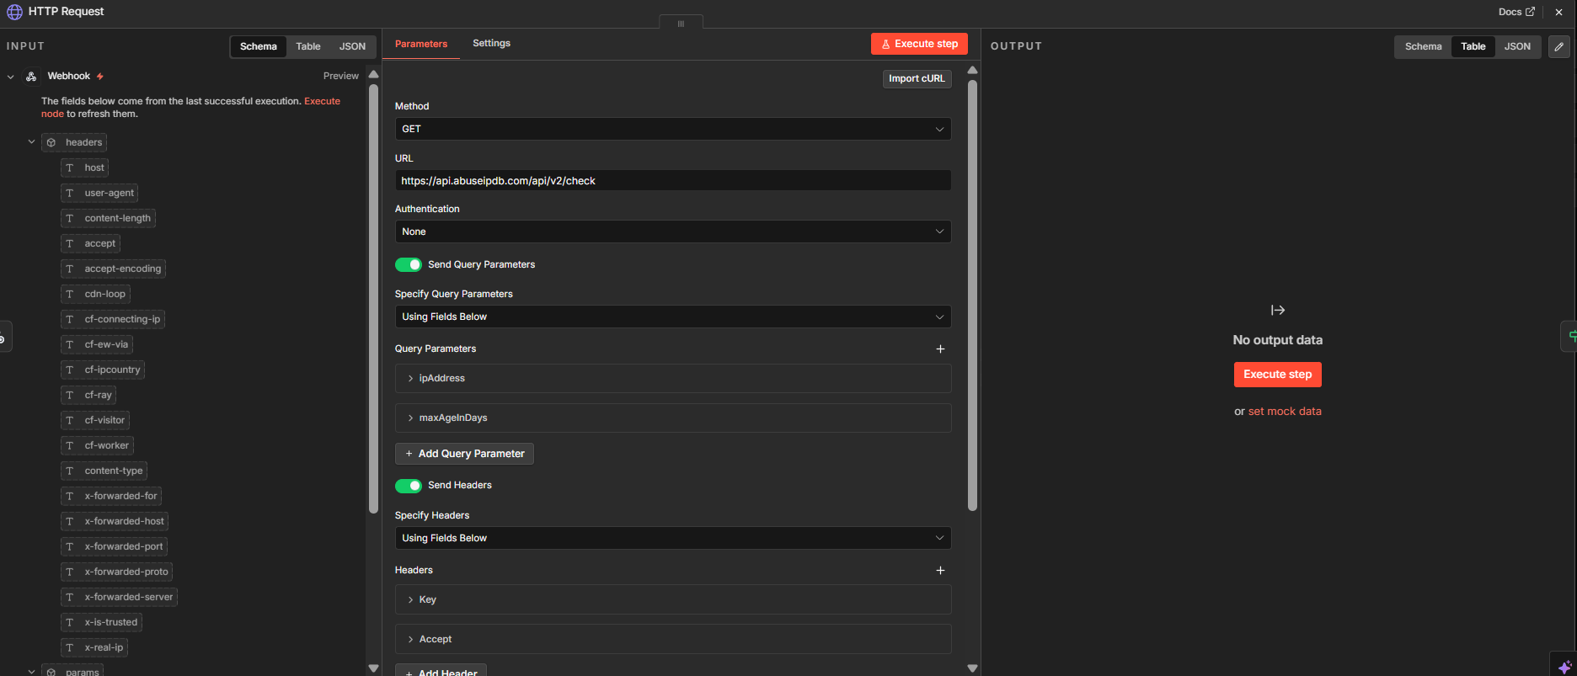The width and height of the screenshot is (1577, 676).
Task: Select the cf-ew-via field
Action: pos(97,345)
